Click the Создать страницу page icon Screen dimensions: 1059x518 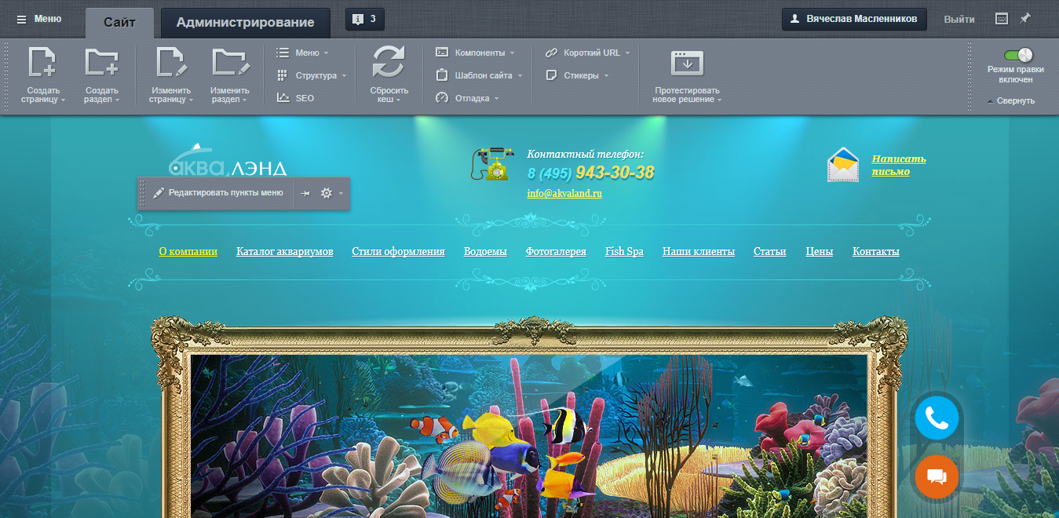point(42,62)
